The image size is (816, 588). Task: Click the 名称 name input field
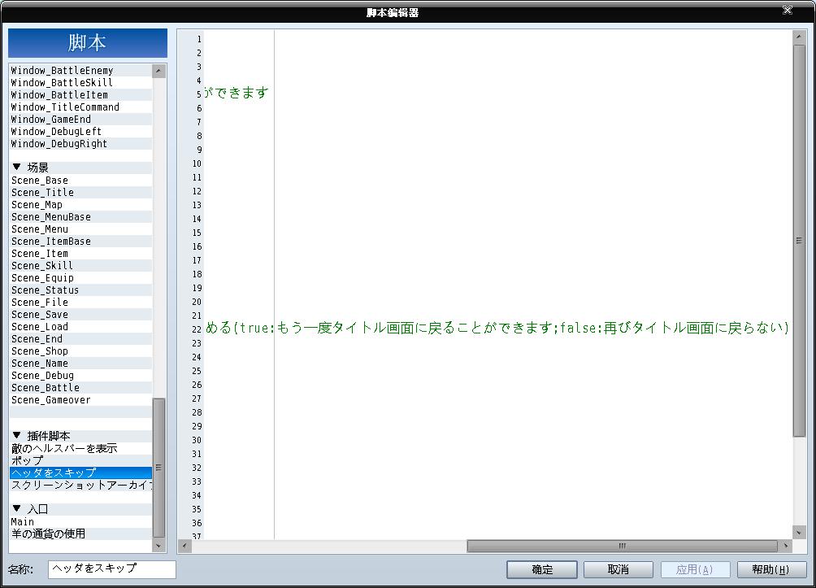112,569
